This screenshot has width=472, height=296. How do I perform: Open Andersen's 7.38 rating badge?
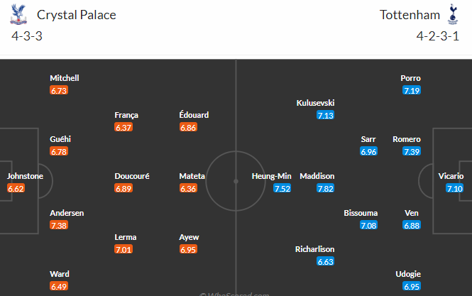point(59,225)
